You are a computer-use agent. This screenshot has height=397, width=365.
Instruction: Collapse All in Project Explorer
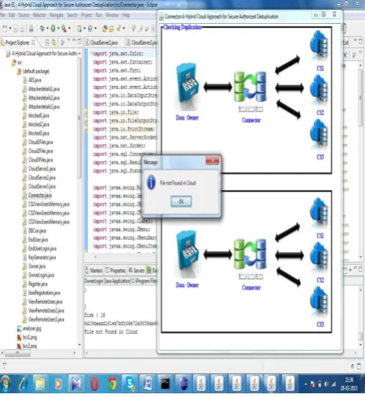pyautogui.click(x=47, y=43)
